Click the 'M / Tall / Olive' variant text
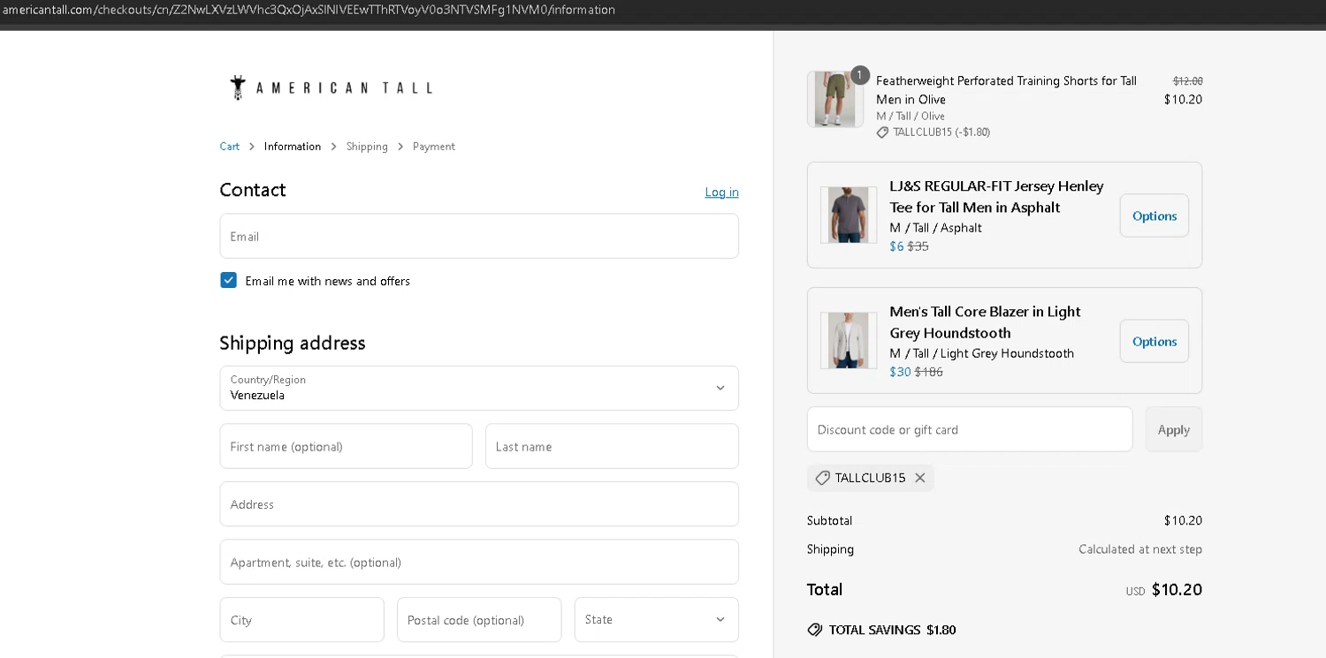 (x=911, y=117)
